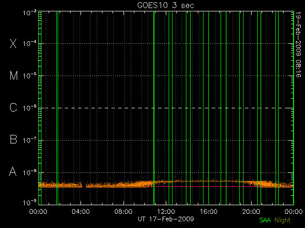Click the M flare class label
Viewport: 305px width, 228px height.
[14, 76]
